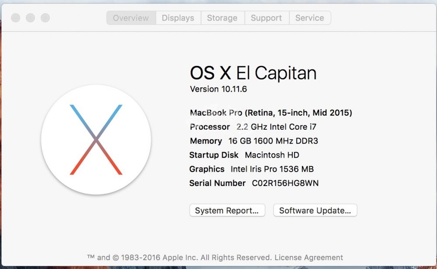
Task: Click the OS X El Capitan title
Action: point(253,73)
